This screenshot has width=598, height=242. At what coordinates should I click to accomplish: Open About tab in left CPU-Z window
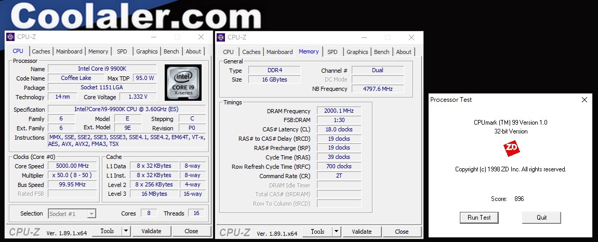[193, 51]
